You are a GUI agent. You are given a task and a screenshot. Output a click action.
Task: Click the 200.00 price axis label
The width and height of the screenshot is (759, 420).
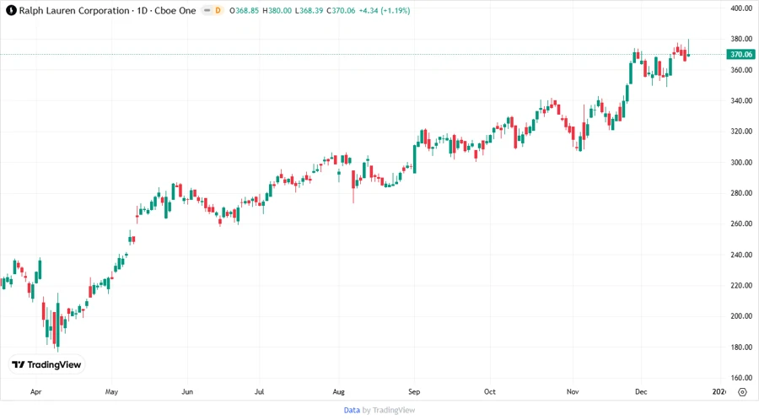[x=741, y=316]
